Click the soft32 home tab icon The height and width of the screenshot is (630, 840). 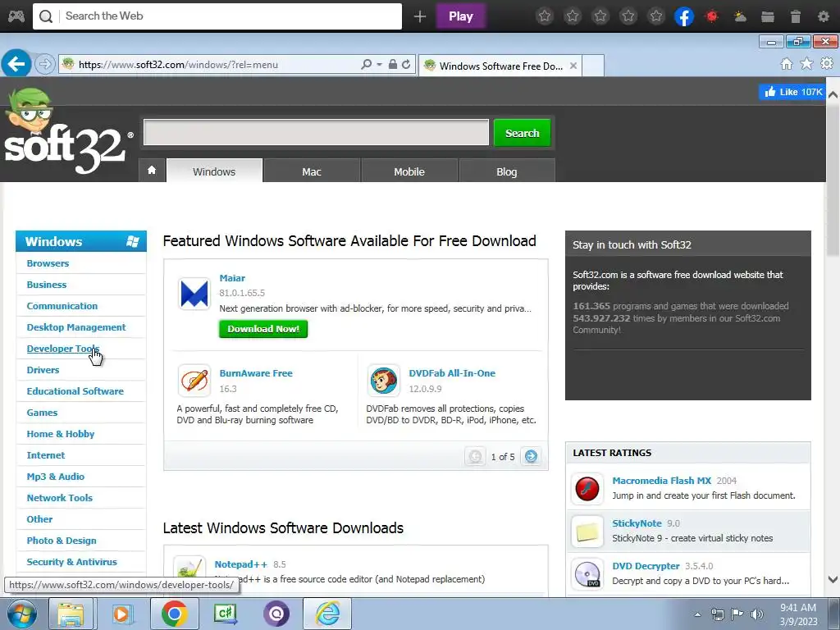coord(152,171)
